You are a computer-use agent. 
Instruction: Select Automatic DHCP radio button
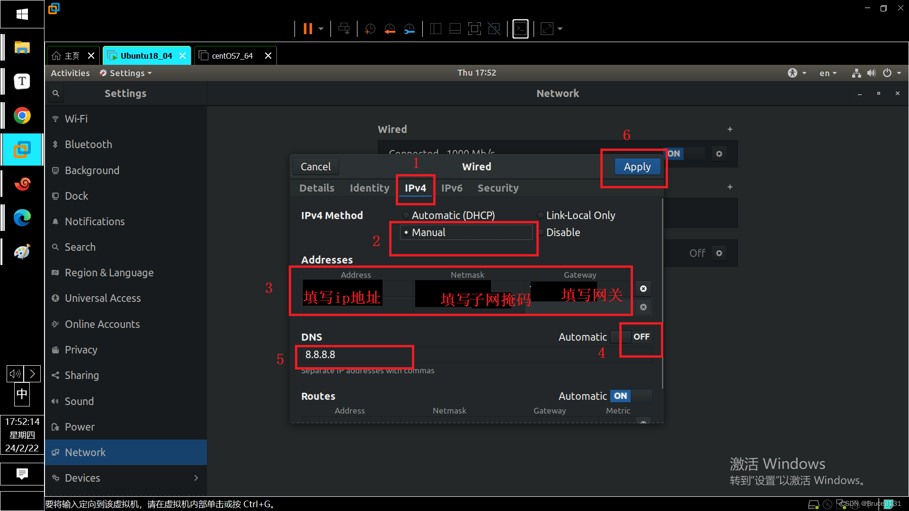tap(405, 215)
